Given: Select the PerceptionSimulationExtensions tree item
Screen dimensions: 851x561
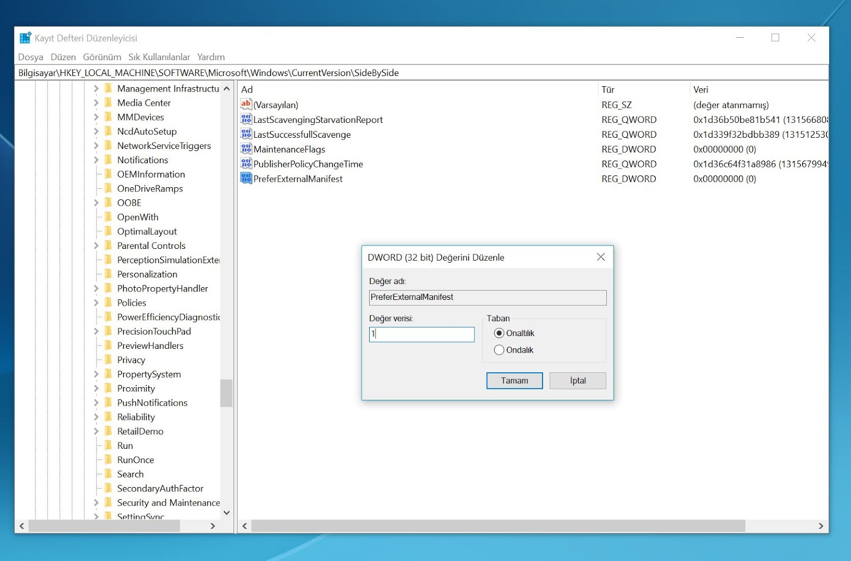Looking at the screenshot, I should [x=168, y=260].
